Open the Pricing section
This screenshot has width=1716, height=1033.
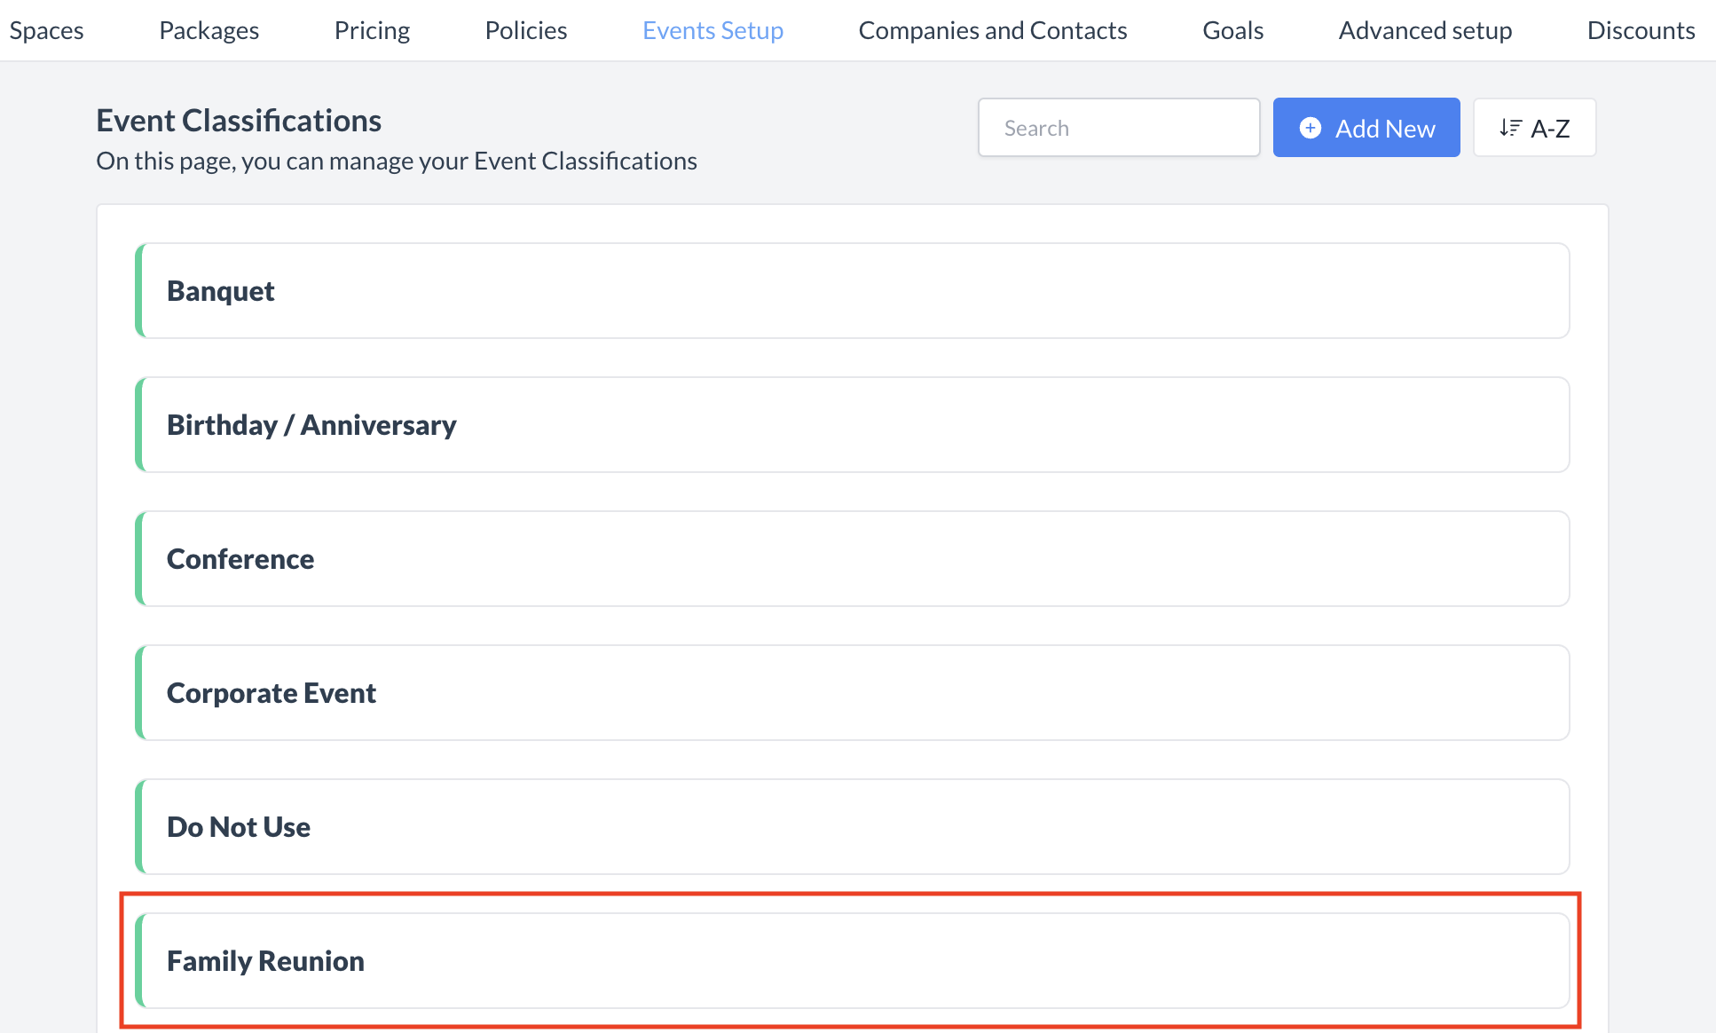pos(372,29)
